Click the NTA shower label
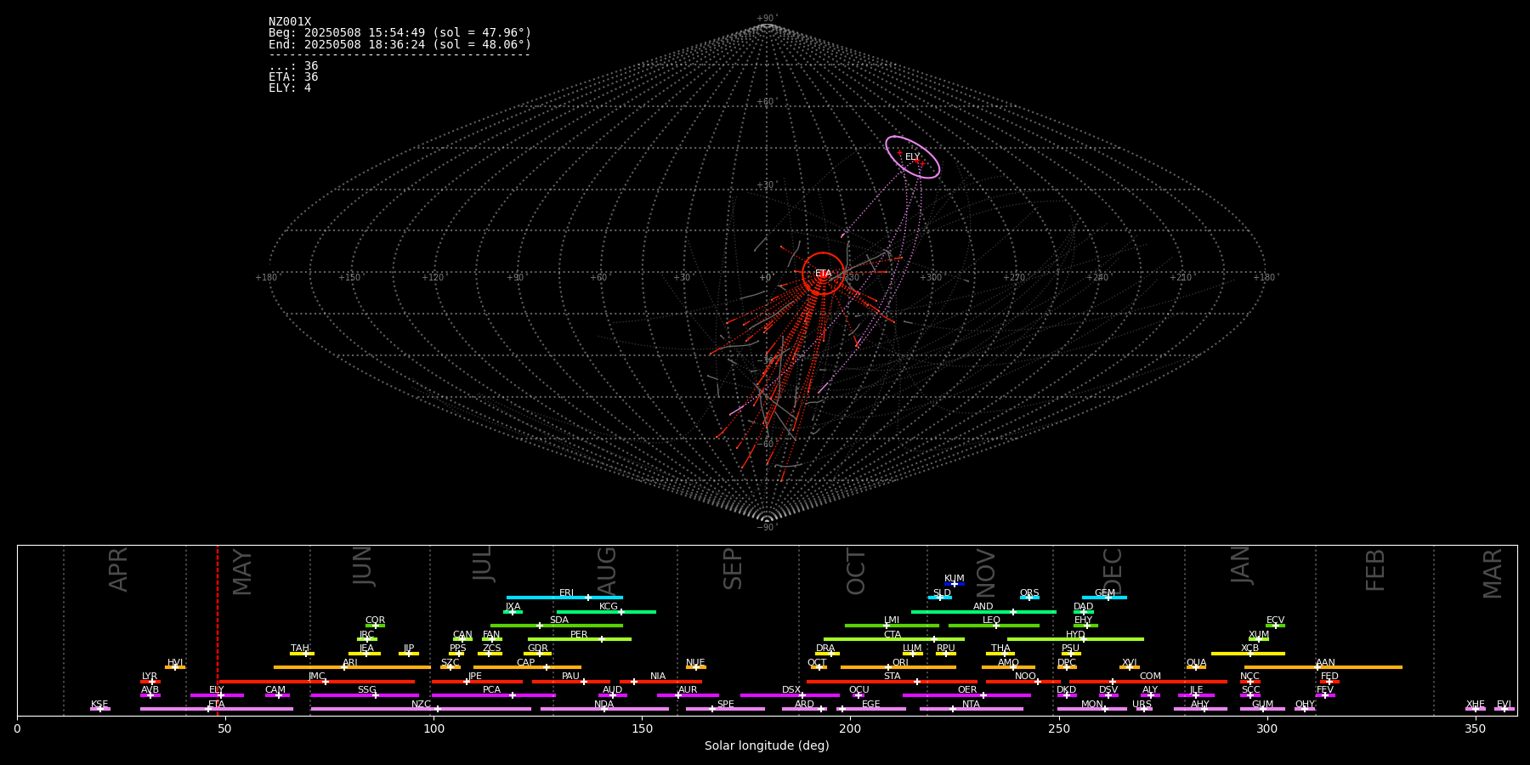 pyautogui.click(x=972, y=705)
